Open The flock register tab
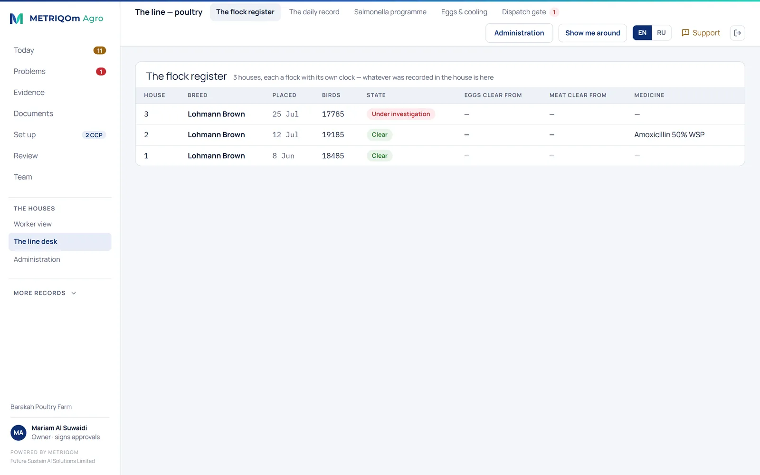This screenshot has height=475, width=760. (x=245, y=12)
